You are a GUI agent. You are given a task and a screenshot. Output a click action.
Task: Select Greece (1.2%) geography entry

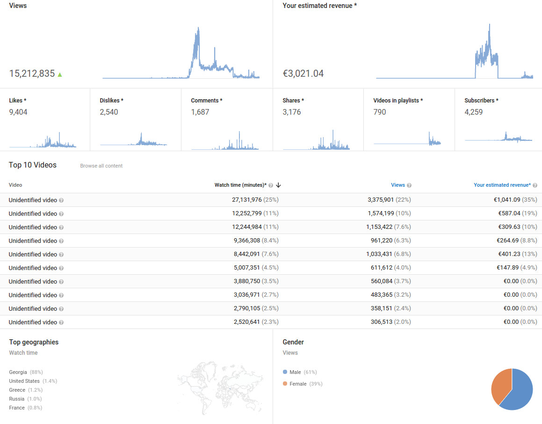click(26, 390)
